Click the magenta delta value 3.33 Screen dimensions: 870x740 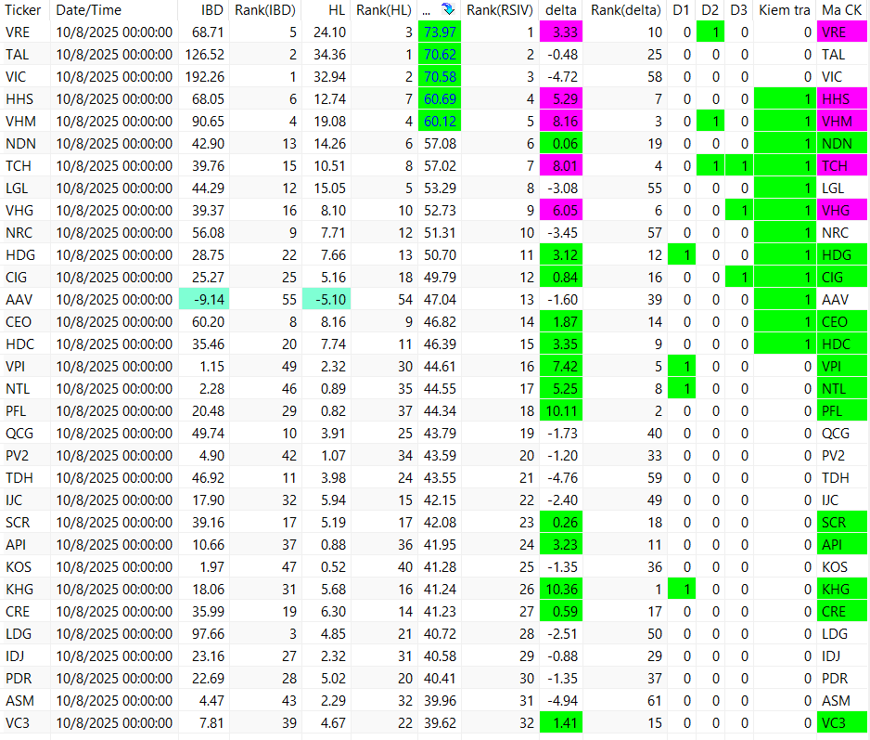tap(561, 32)
